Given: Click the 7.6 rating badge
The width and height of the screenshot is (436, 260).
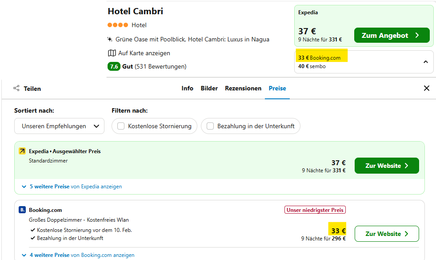Looking at the screenshot, I should click(x=114, y=66).
